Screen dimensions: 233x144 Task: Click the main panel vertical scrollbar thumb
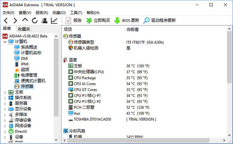(229, 57)
